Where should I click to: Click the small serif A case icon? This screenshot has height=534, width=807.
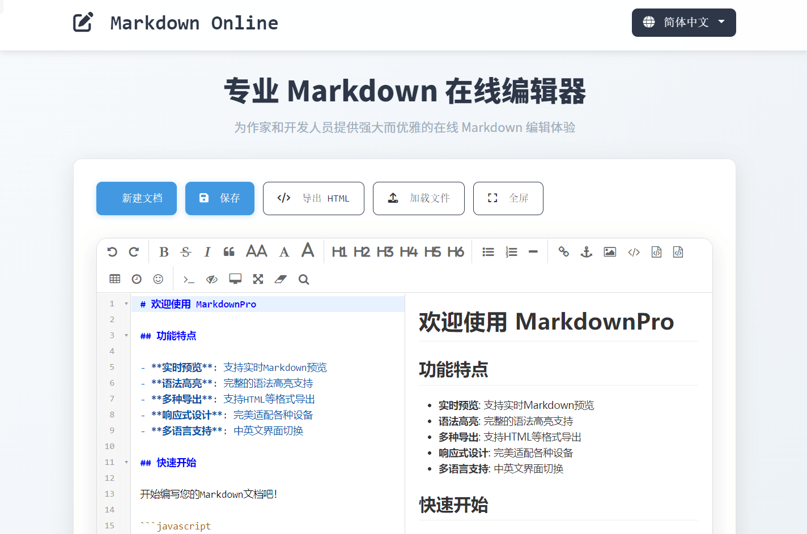284,252
